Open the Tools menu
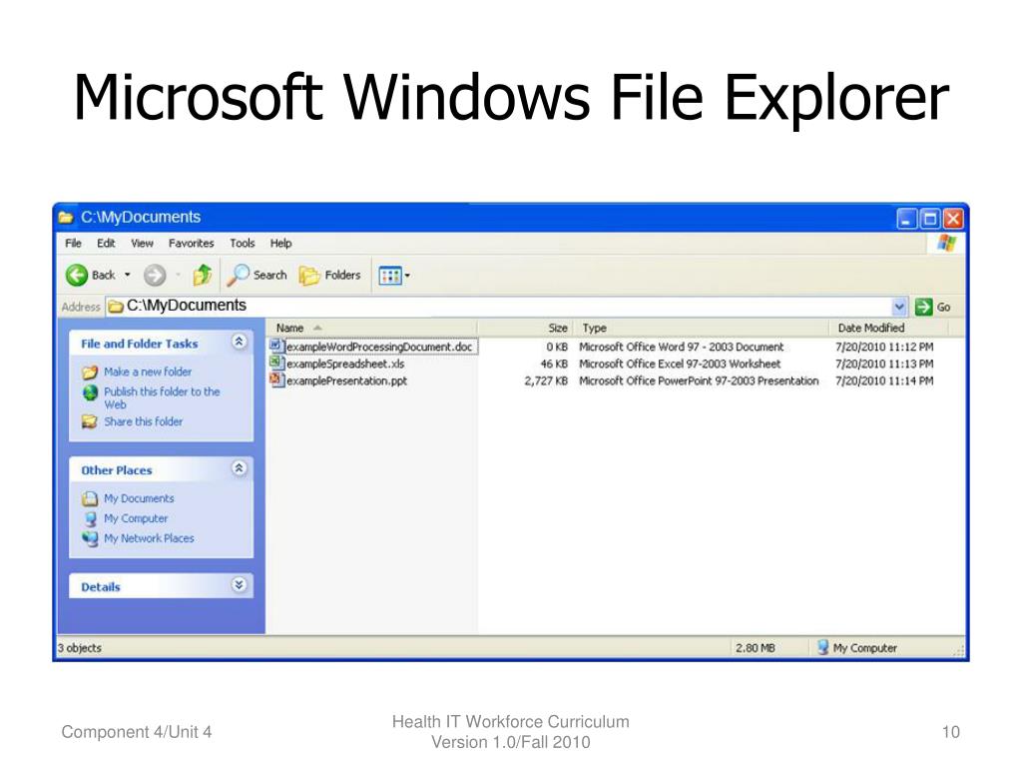1022x767 pixels. click(242, 244)
